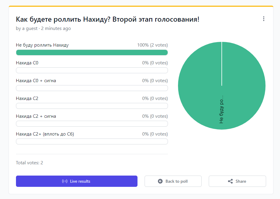Viewport: 280px width, 199px height.
Task: Click the poll title heading
Action: pyautogui.click(x=108, y=20)
